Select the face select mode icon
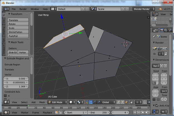The width and height of the screenshot is (174, 116). point(126,102)
